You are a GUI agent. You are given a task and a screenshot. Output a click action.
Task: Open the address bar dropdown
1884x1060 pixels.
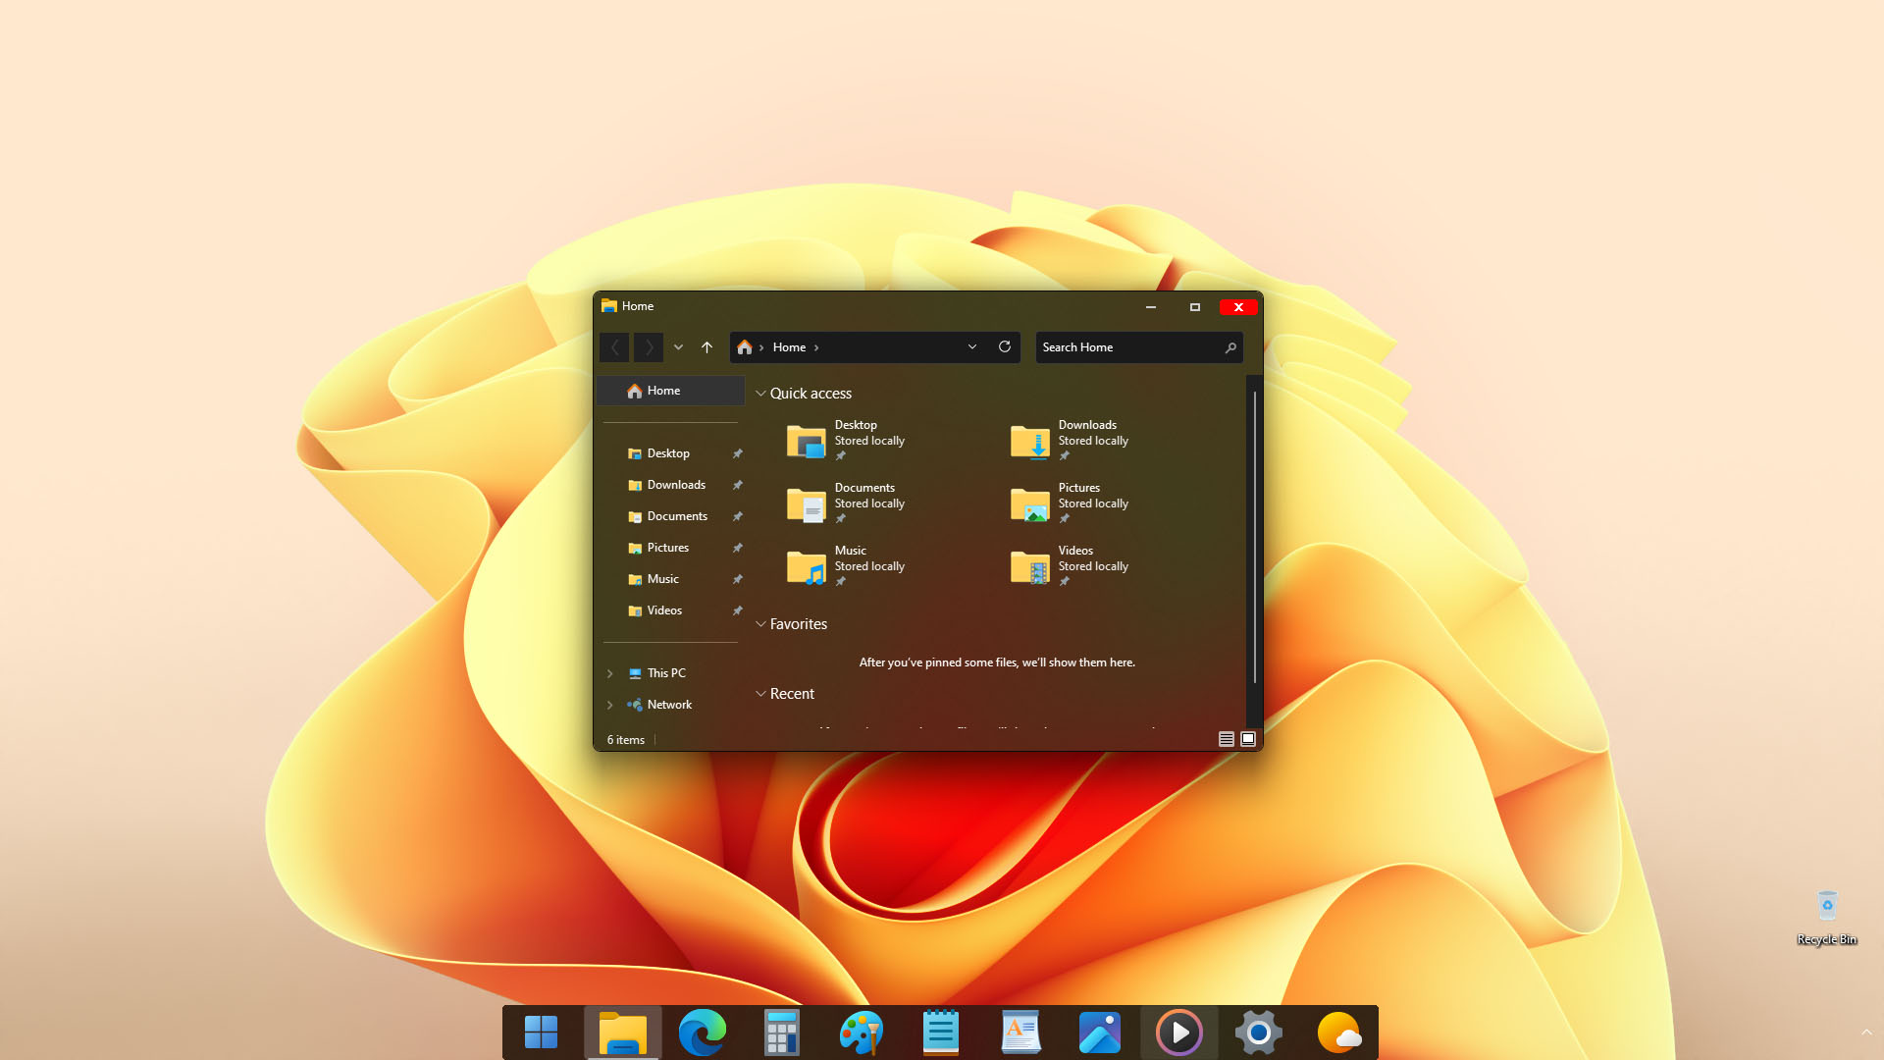pos(972,346)
